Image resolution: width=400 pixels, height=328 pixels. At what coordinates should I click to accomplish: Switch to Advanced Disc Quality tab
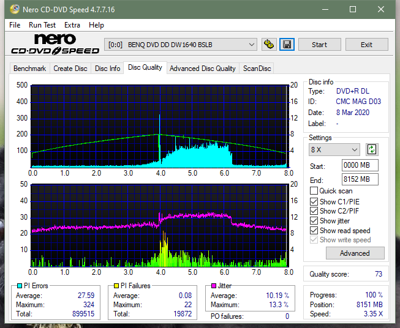point(203,69)
